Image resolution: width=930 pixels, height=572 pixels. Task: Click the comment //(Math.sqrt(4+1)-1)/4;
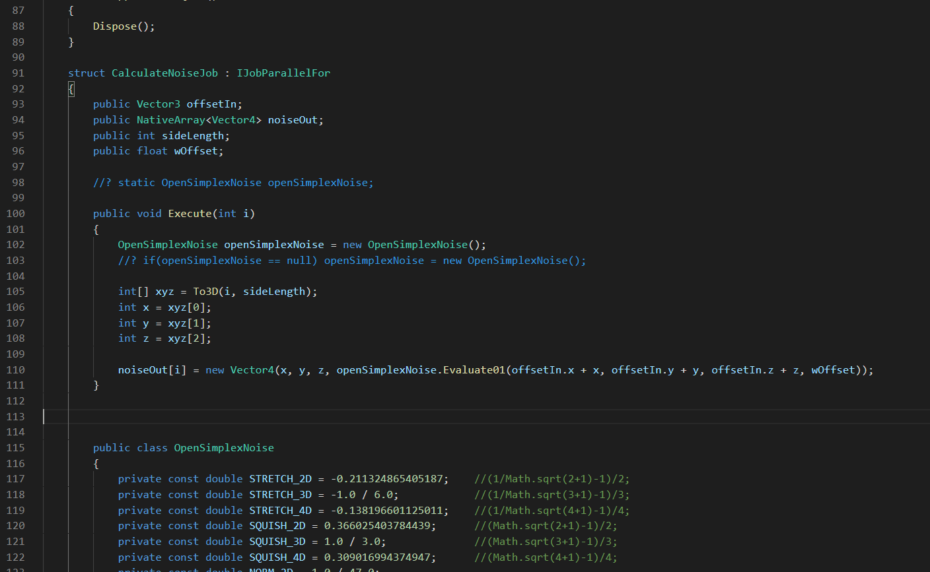(x=546, y=557)
